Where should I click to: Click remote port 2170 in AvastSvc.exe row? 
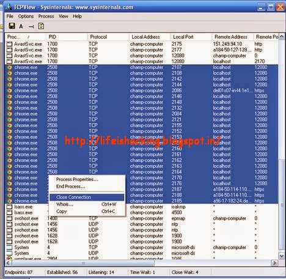[260, 61]
